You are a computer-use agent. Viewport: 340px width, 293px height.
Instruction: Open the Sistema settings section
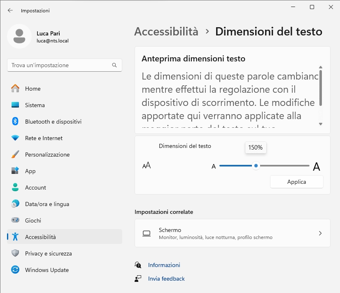35,105
